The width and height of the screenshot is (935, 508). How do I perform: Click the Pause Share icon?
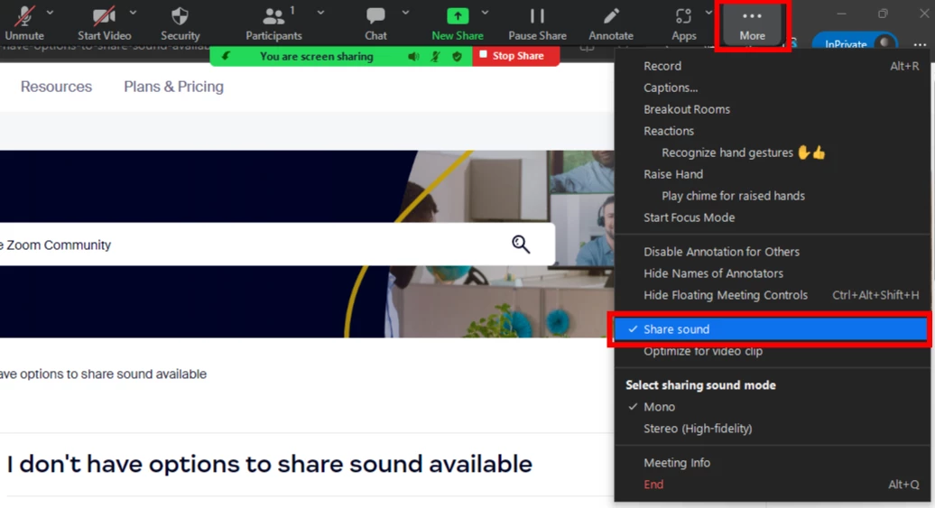point(537,16)
